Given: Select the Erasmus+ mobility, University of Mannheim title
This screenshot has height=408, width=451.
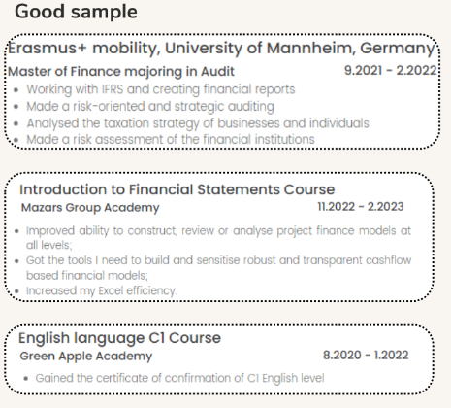Looking at the screenshot, I should click(221, 49).
